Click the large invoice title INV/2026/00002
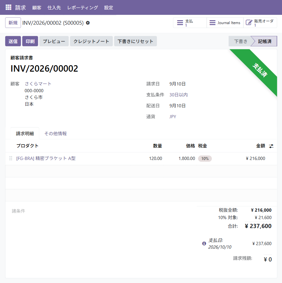282x283 pixels. click(44, 69)
